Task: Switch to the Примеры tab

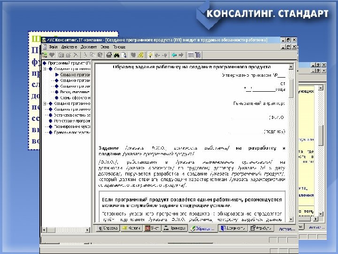Action: click(x=175, y=228)
